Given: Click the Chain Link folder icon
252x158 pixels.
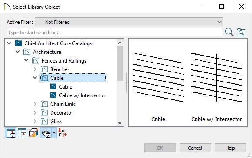Looking at the screenshot, I should click(44, 104).
